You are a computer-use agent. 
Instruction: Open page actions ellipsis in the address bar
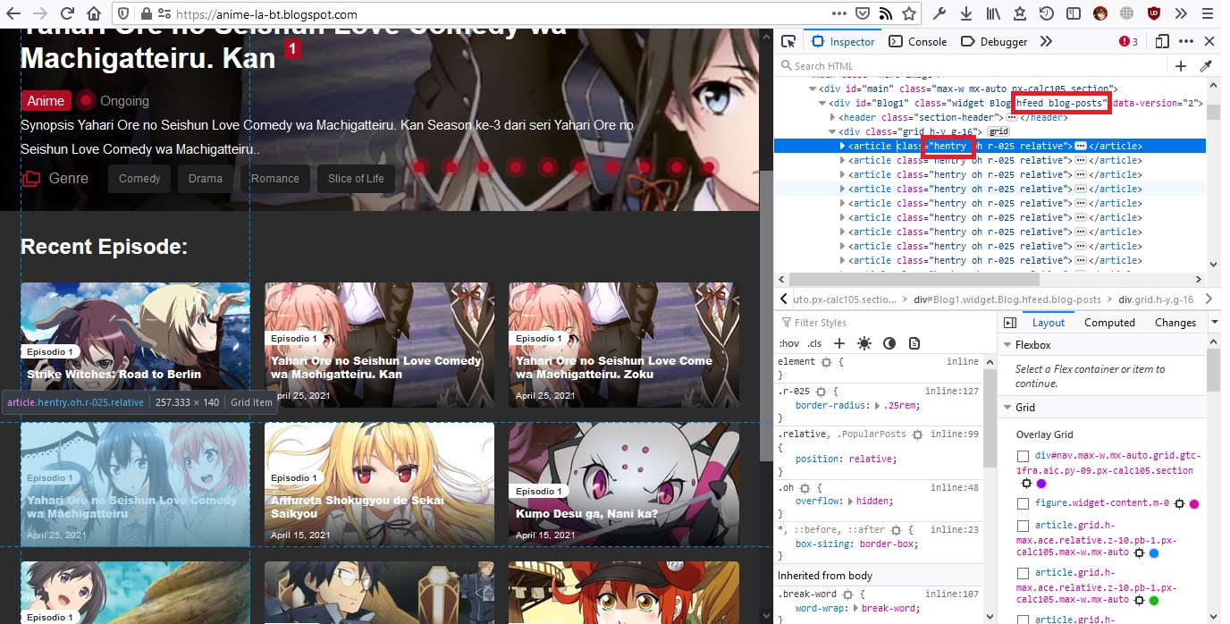tap(838, 13)
